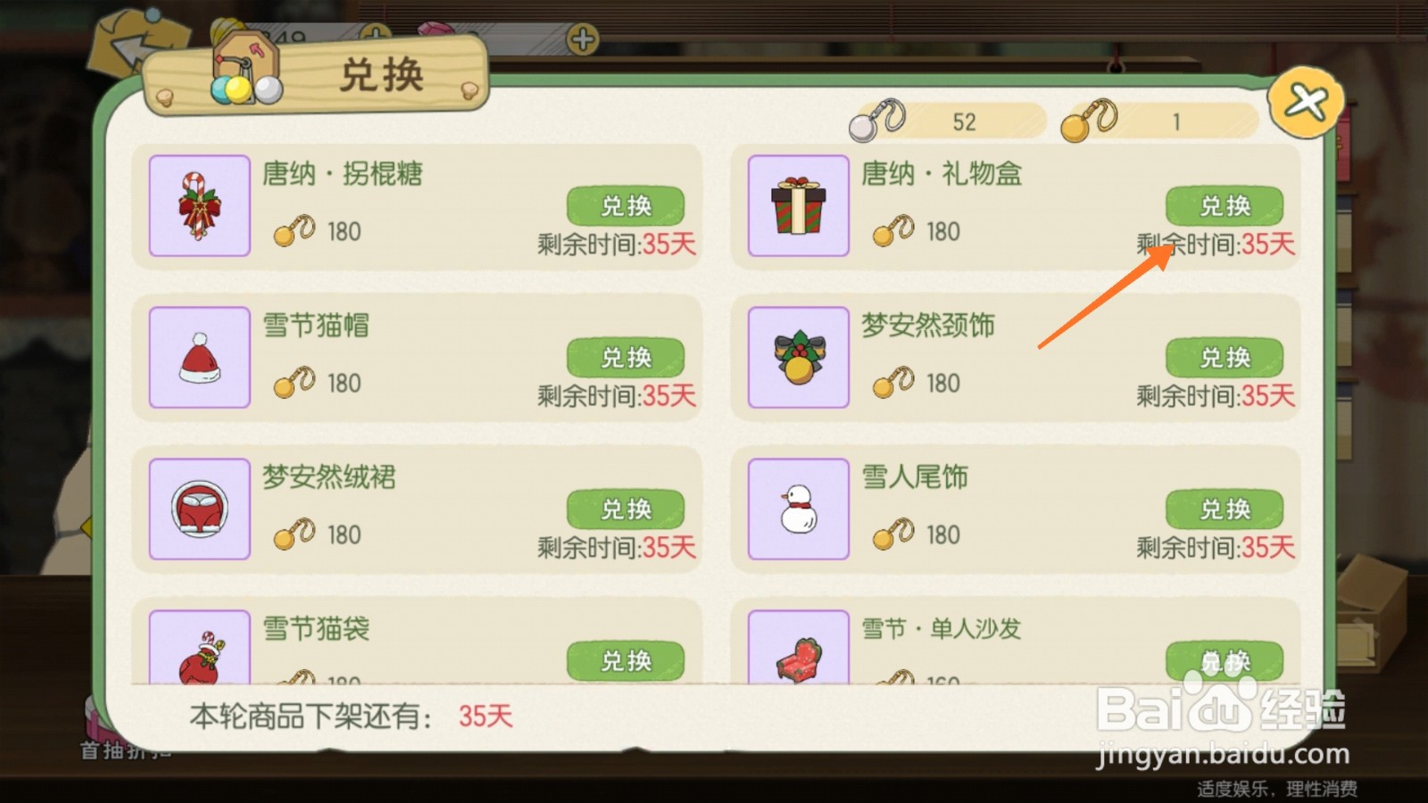Click the candy cane item icon
This screenshot has width=1428, height=803.
(x=199, y=205)
